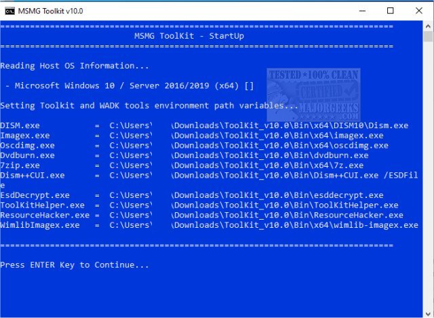Click the 'Dvdburn.exe' entry
The image size is (434, 318).
pos(27,155)
